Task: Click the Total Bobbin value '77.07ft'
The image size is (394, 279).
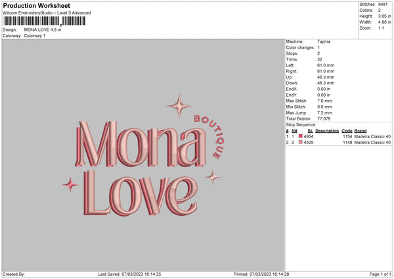Action: [324, 118]
